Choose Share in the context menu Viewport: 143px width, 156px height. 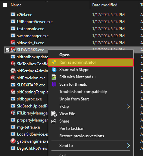click(x=91, y=121)
